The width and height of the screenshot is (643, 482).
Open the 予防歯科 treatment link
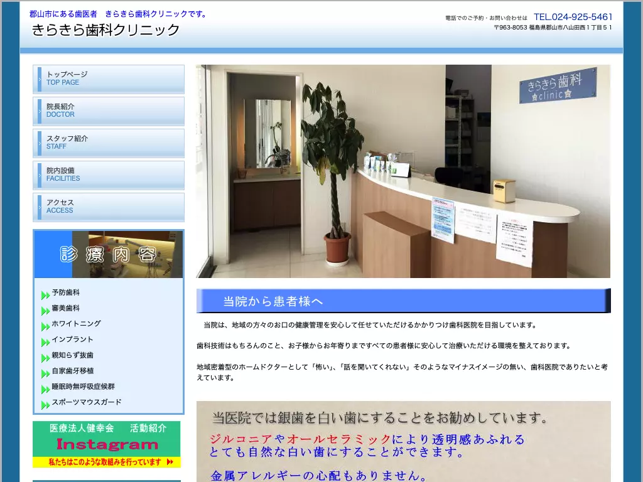tap(65, 292)
